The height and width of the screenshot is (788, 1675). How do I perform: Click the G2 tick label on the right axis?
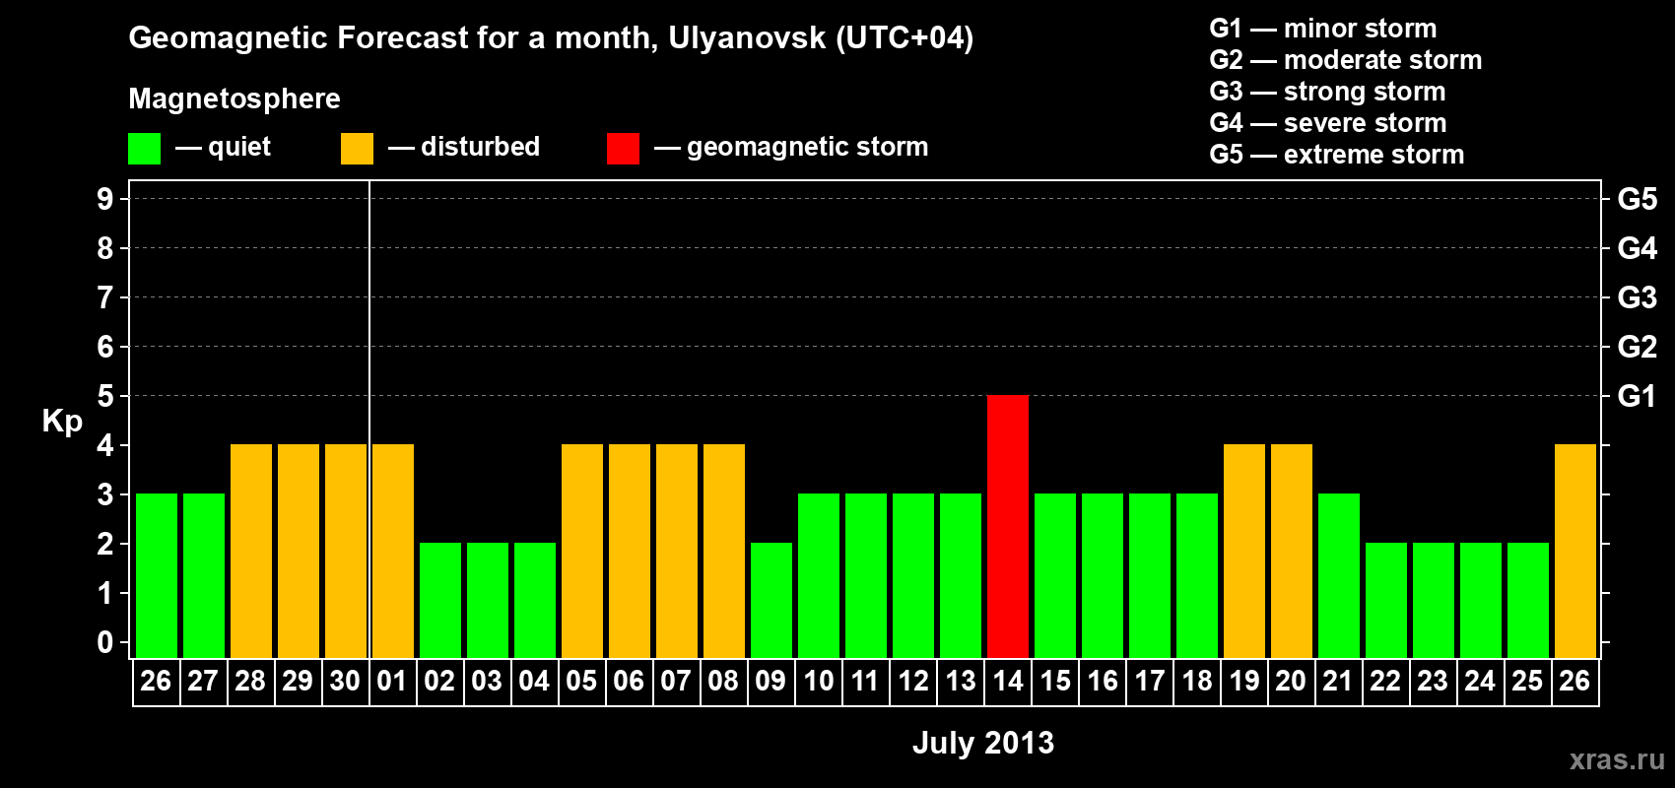1638,347
